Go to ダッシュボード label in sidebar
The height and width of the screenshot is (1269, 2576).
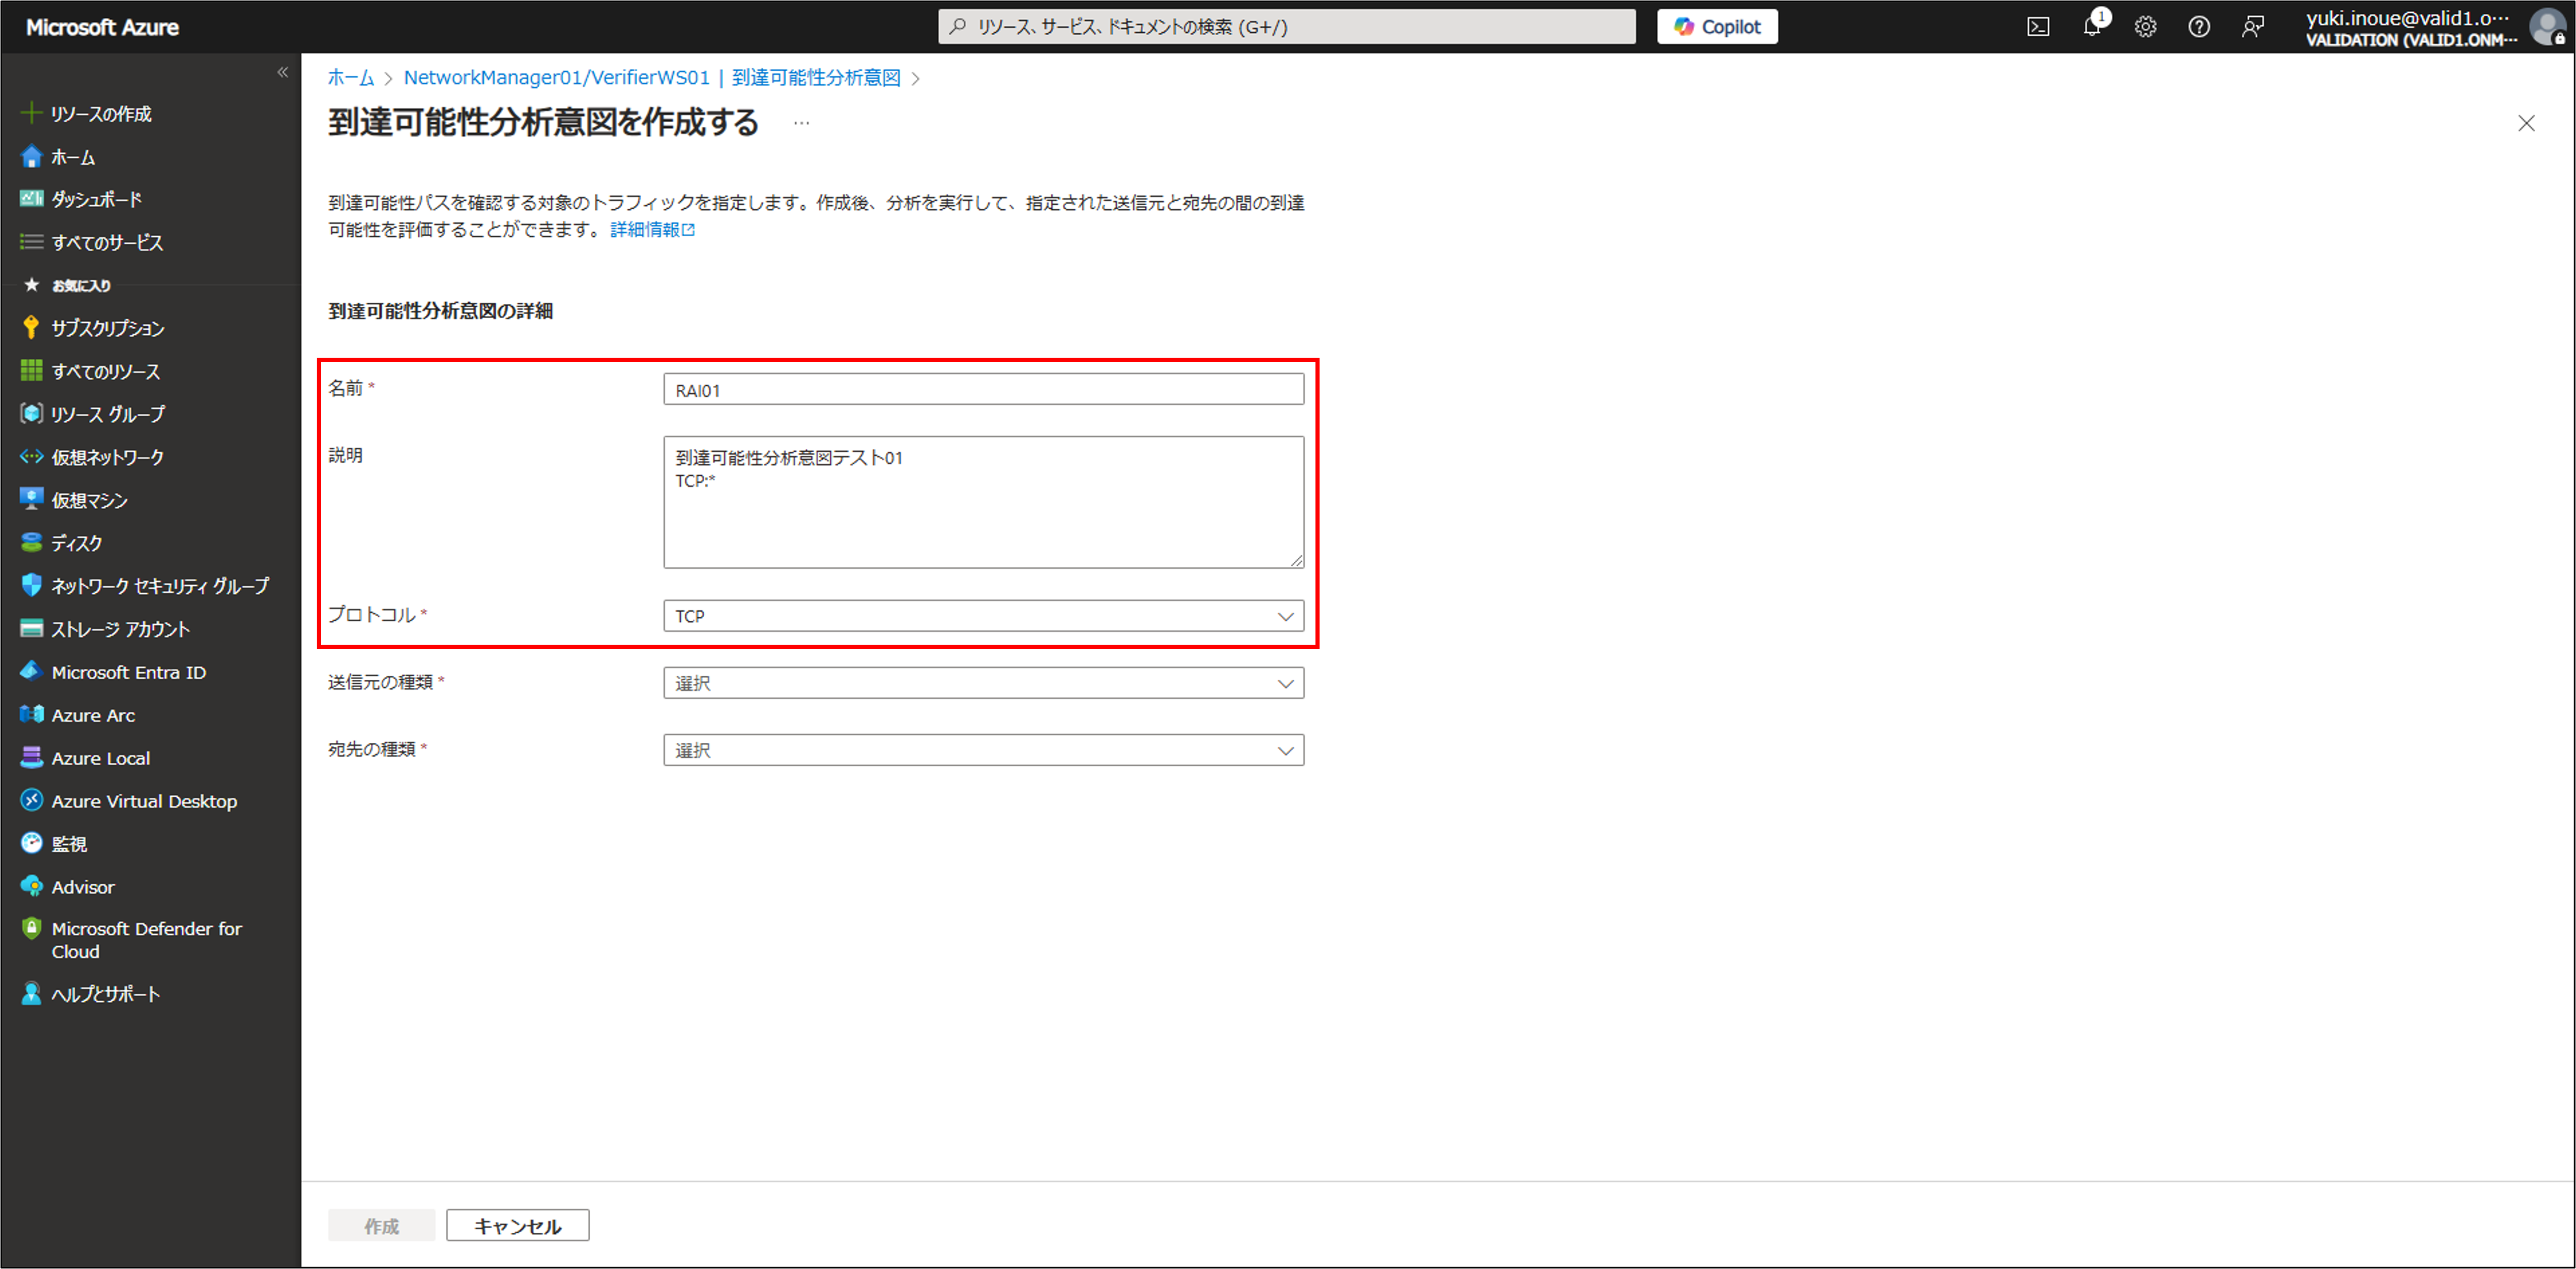[x=96, y=200]
